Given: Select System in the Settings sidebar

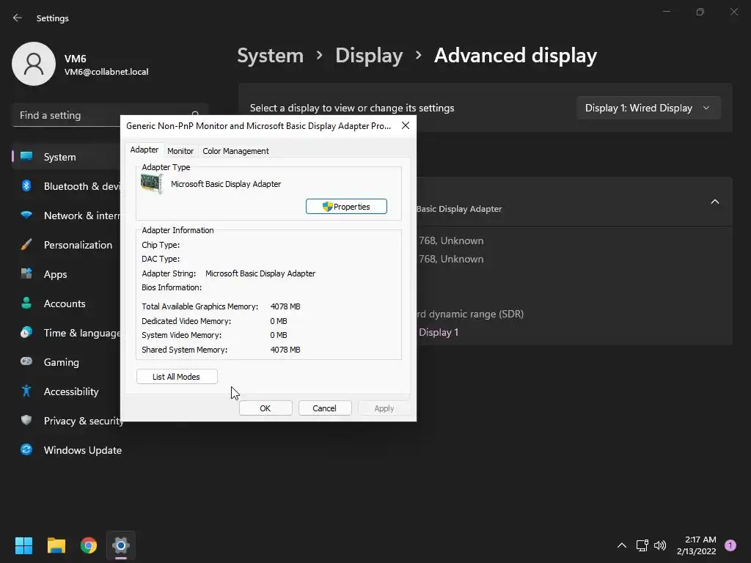Looking at the screenshot, I should [66, 157].
